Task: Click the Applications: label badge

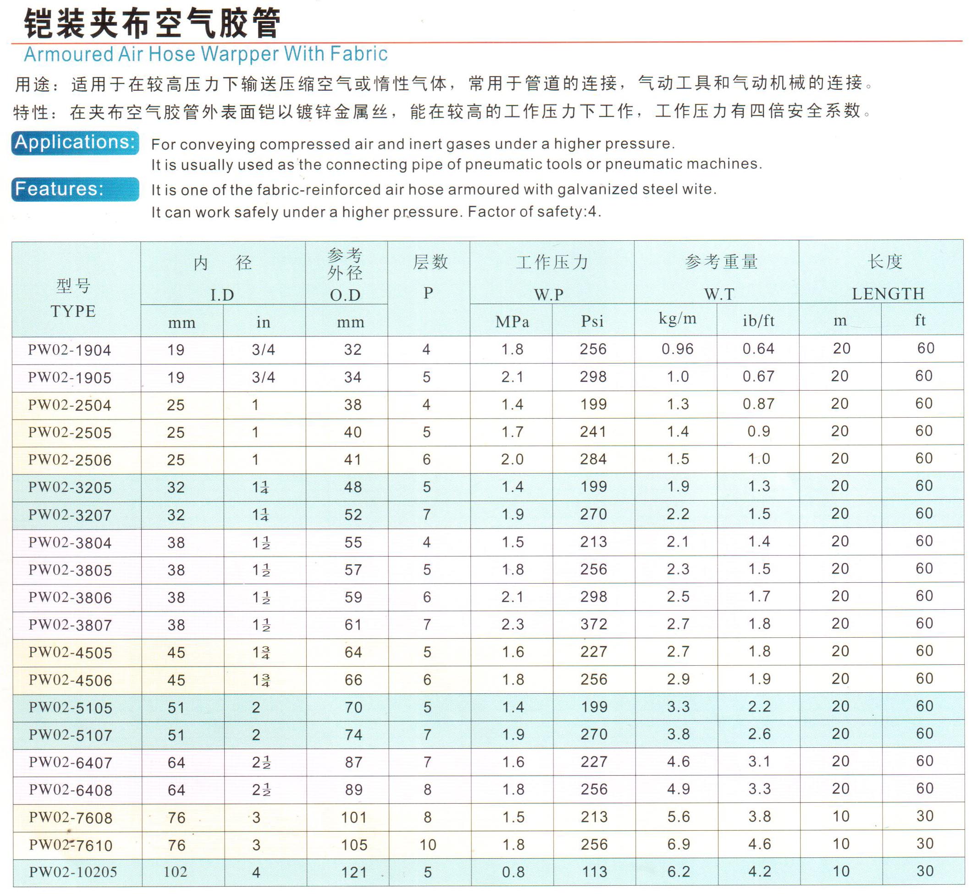Action: point(75,143)
